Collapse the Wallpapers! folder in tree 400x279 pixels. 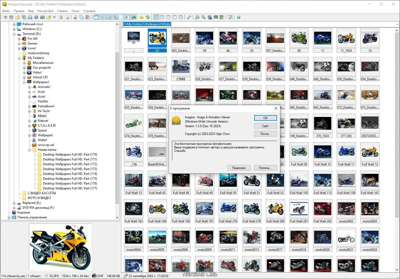tap(24, 82)
